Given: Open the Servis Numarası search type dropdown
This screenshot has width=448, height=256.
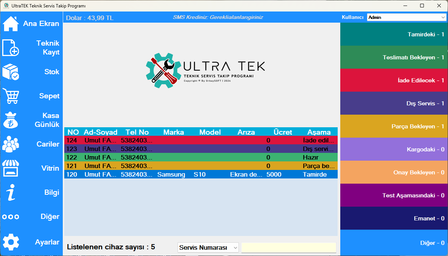Looking at the screenshot, I should pos(208,247).
